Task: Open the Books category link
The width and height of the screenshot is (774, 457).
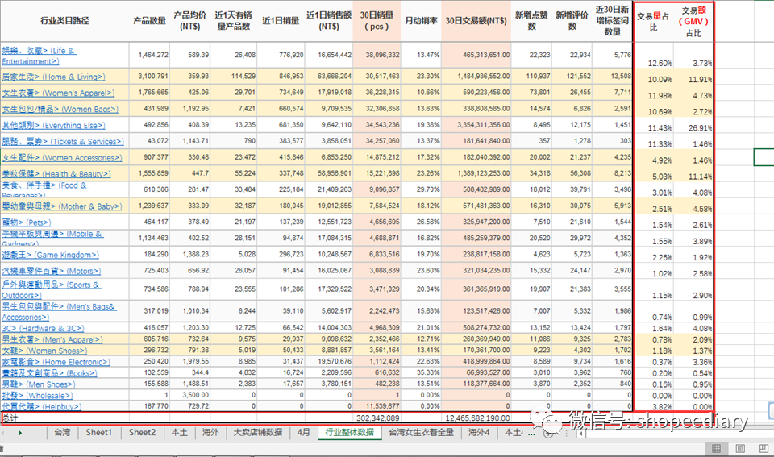Action: [x=49, y=373]
